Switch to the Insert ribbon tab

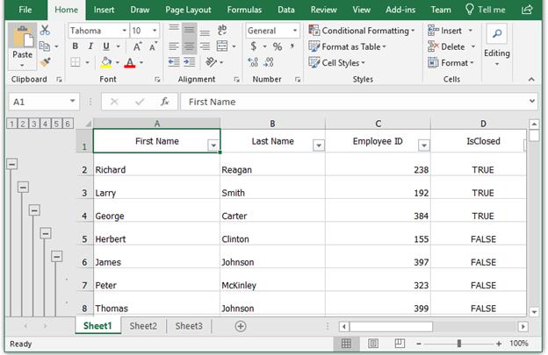104,10
